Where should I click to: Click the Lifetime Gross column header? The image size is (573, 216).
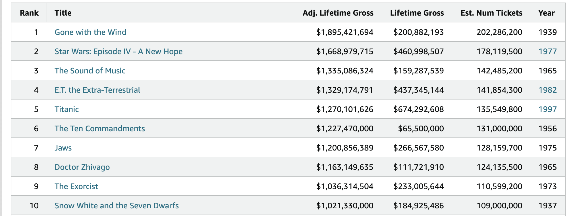[x=417, y=13]
